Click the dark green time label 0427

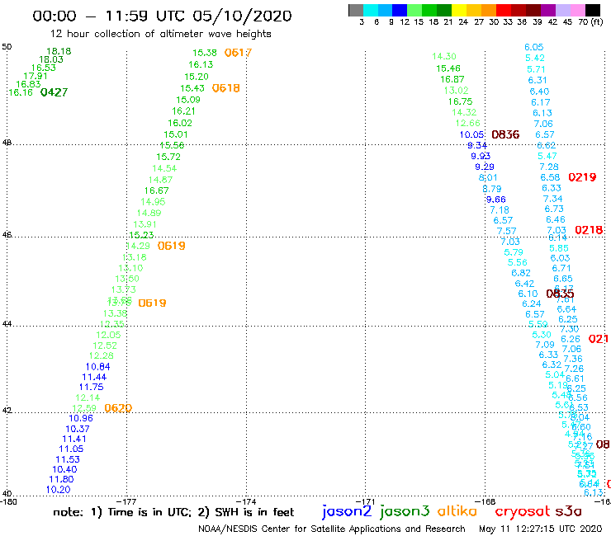(x=54, y=92)
